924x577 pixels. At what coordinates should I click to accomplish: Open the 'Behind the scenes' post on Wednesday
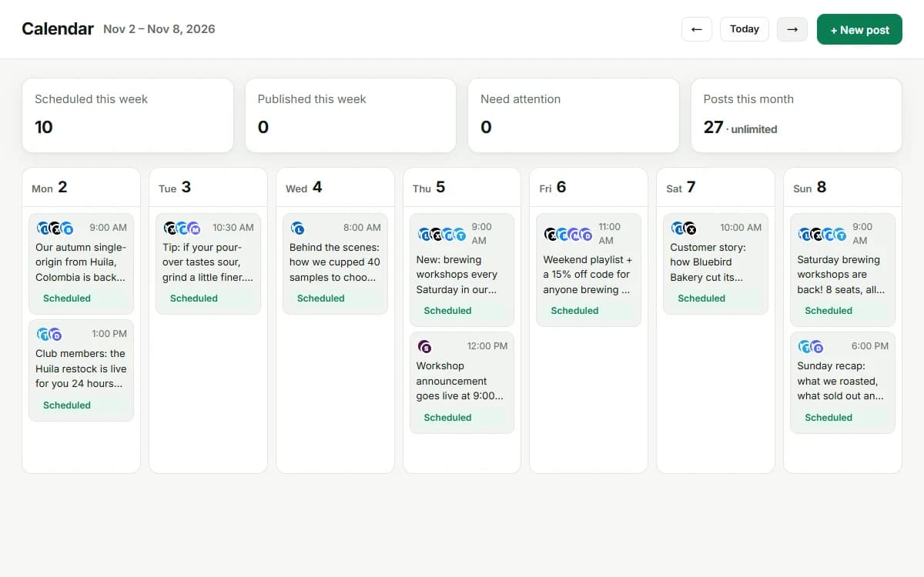pos(335,264)
